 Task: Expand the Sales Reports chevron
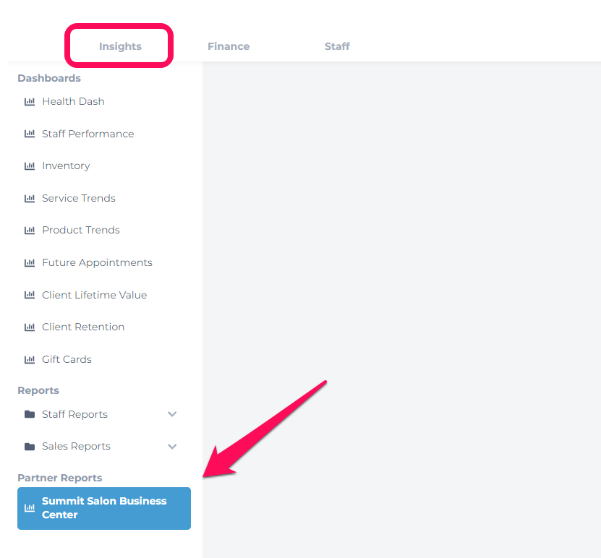172,447
